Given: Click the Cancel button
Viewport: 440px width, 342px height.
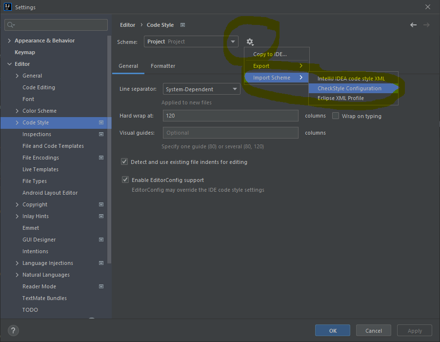Looking at the screenshot, I should (x=374, y=330).
